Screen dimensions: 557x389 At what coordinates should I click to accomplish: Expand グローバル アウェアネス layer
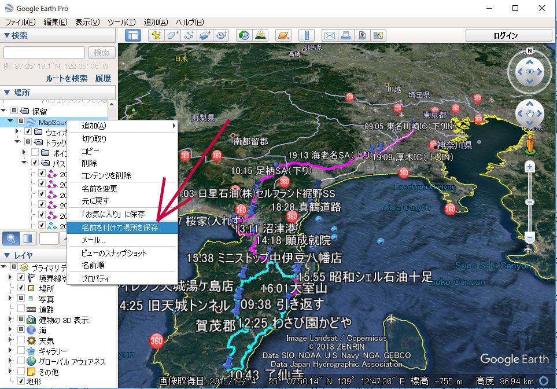point(10,361)
